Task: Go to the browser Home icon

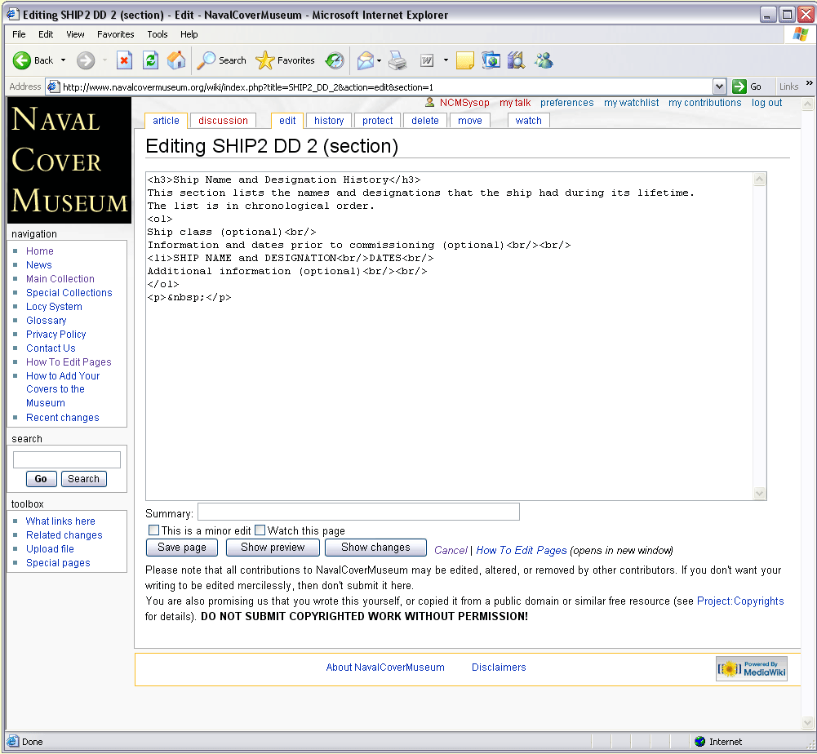Action: 176,60
